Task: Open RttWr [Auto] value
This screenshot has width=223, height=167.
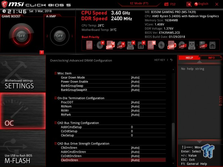Action: 135,110
